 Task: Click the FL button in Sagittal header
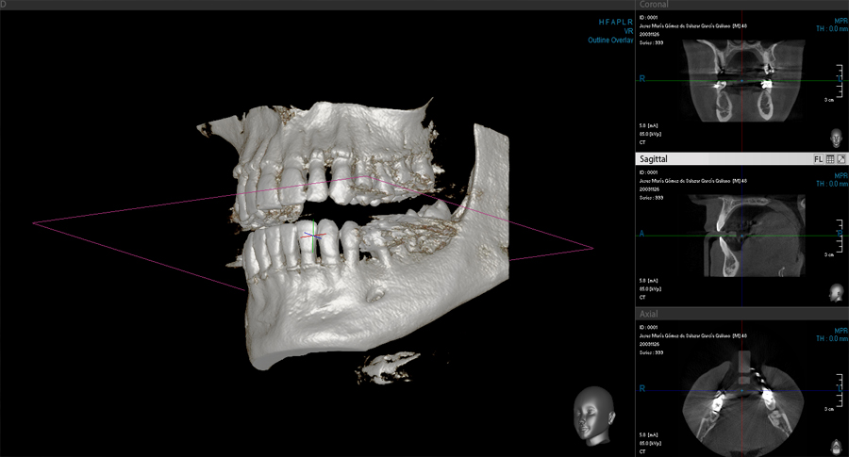click(x=818, y=159)
